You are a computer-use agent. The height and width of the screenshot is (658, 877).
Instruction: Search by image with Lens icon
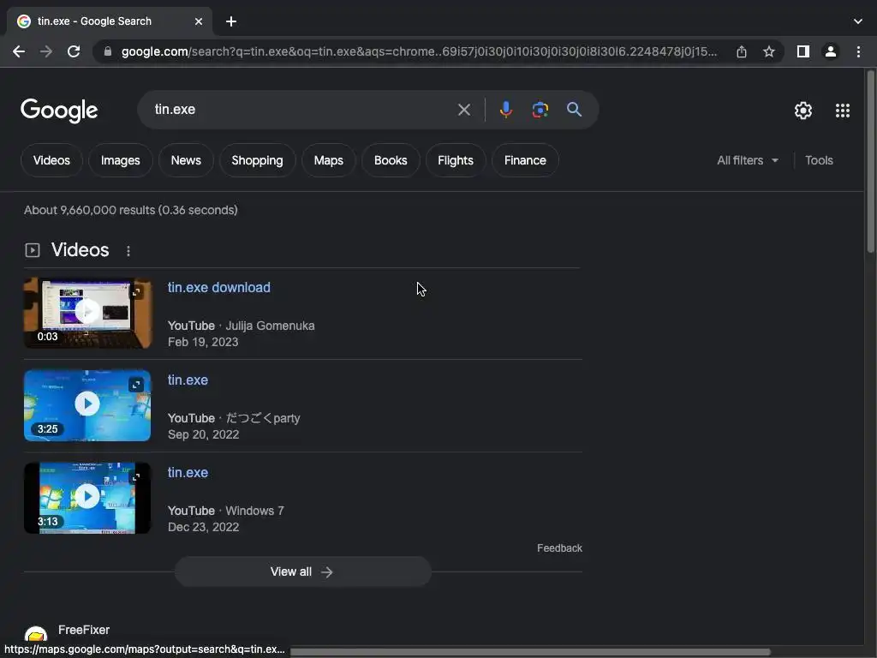click(540, 110)
